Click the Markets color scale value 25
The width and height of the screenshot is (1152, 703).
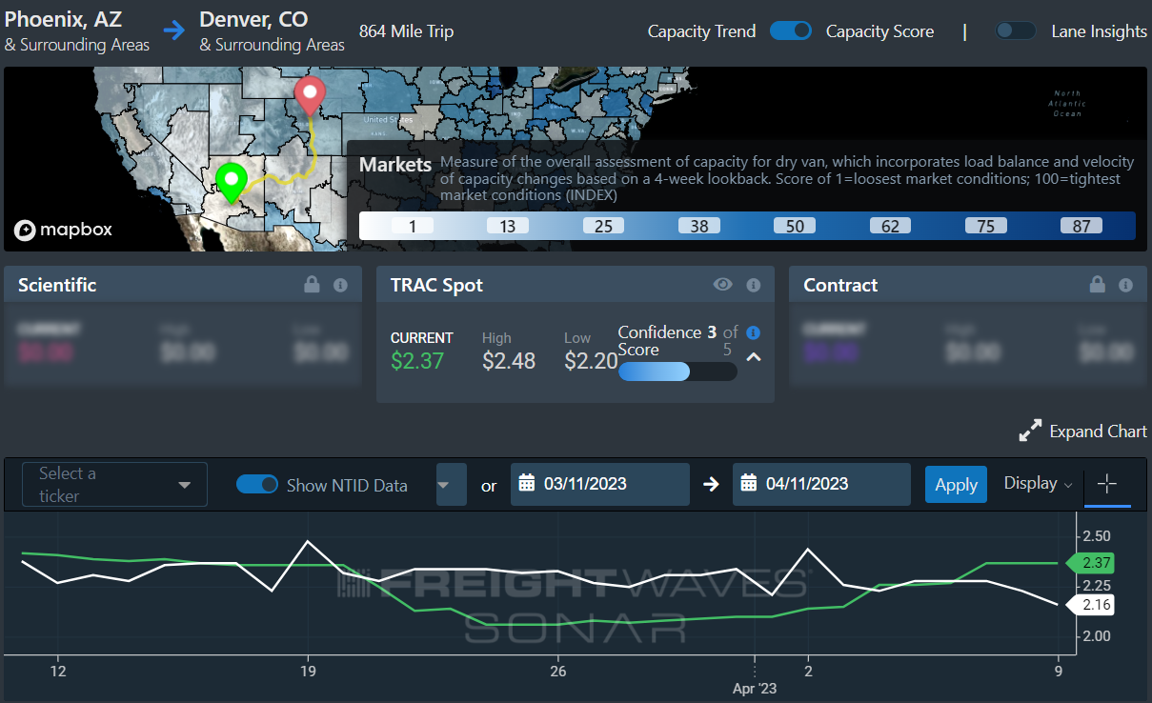603,226
